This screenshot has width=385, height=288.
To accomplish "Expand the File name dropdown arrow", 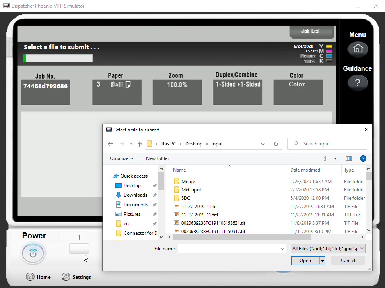I will click(x=282, y=249).
